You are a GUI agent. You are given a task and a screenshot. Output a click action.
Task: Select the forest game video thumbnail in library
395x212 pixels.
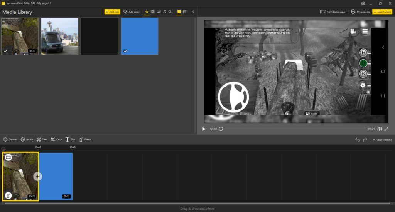click(20, 36)
